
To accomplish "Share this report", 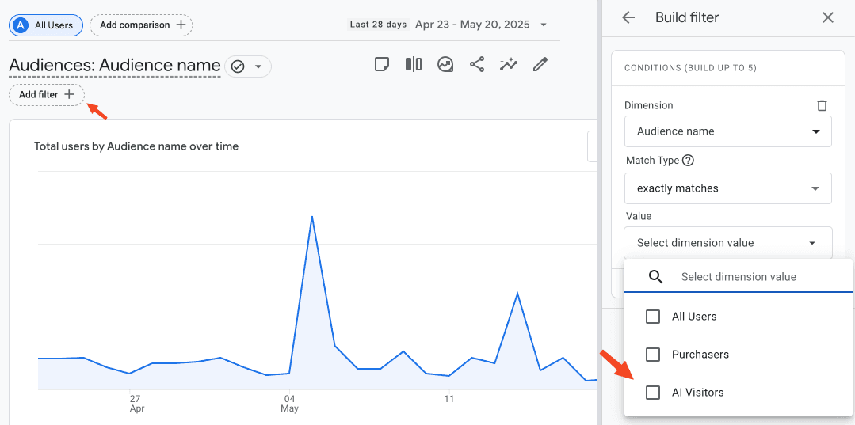I will coord(477,65).
